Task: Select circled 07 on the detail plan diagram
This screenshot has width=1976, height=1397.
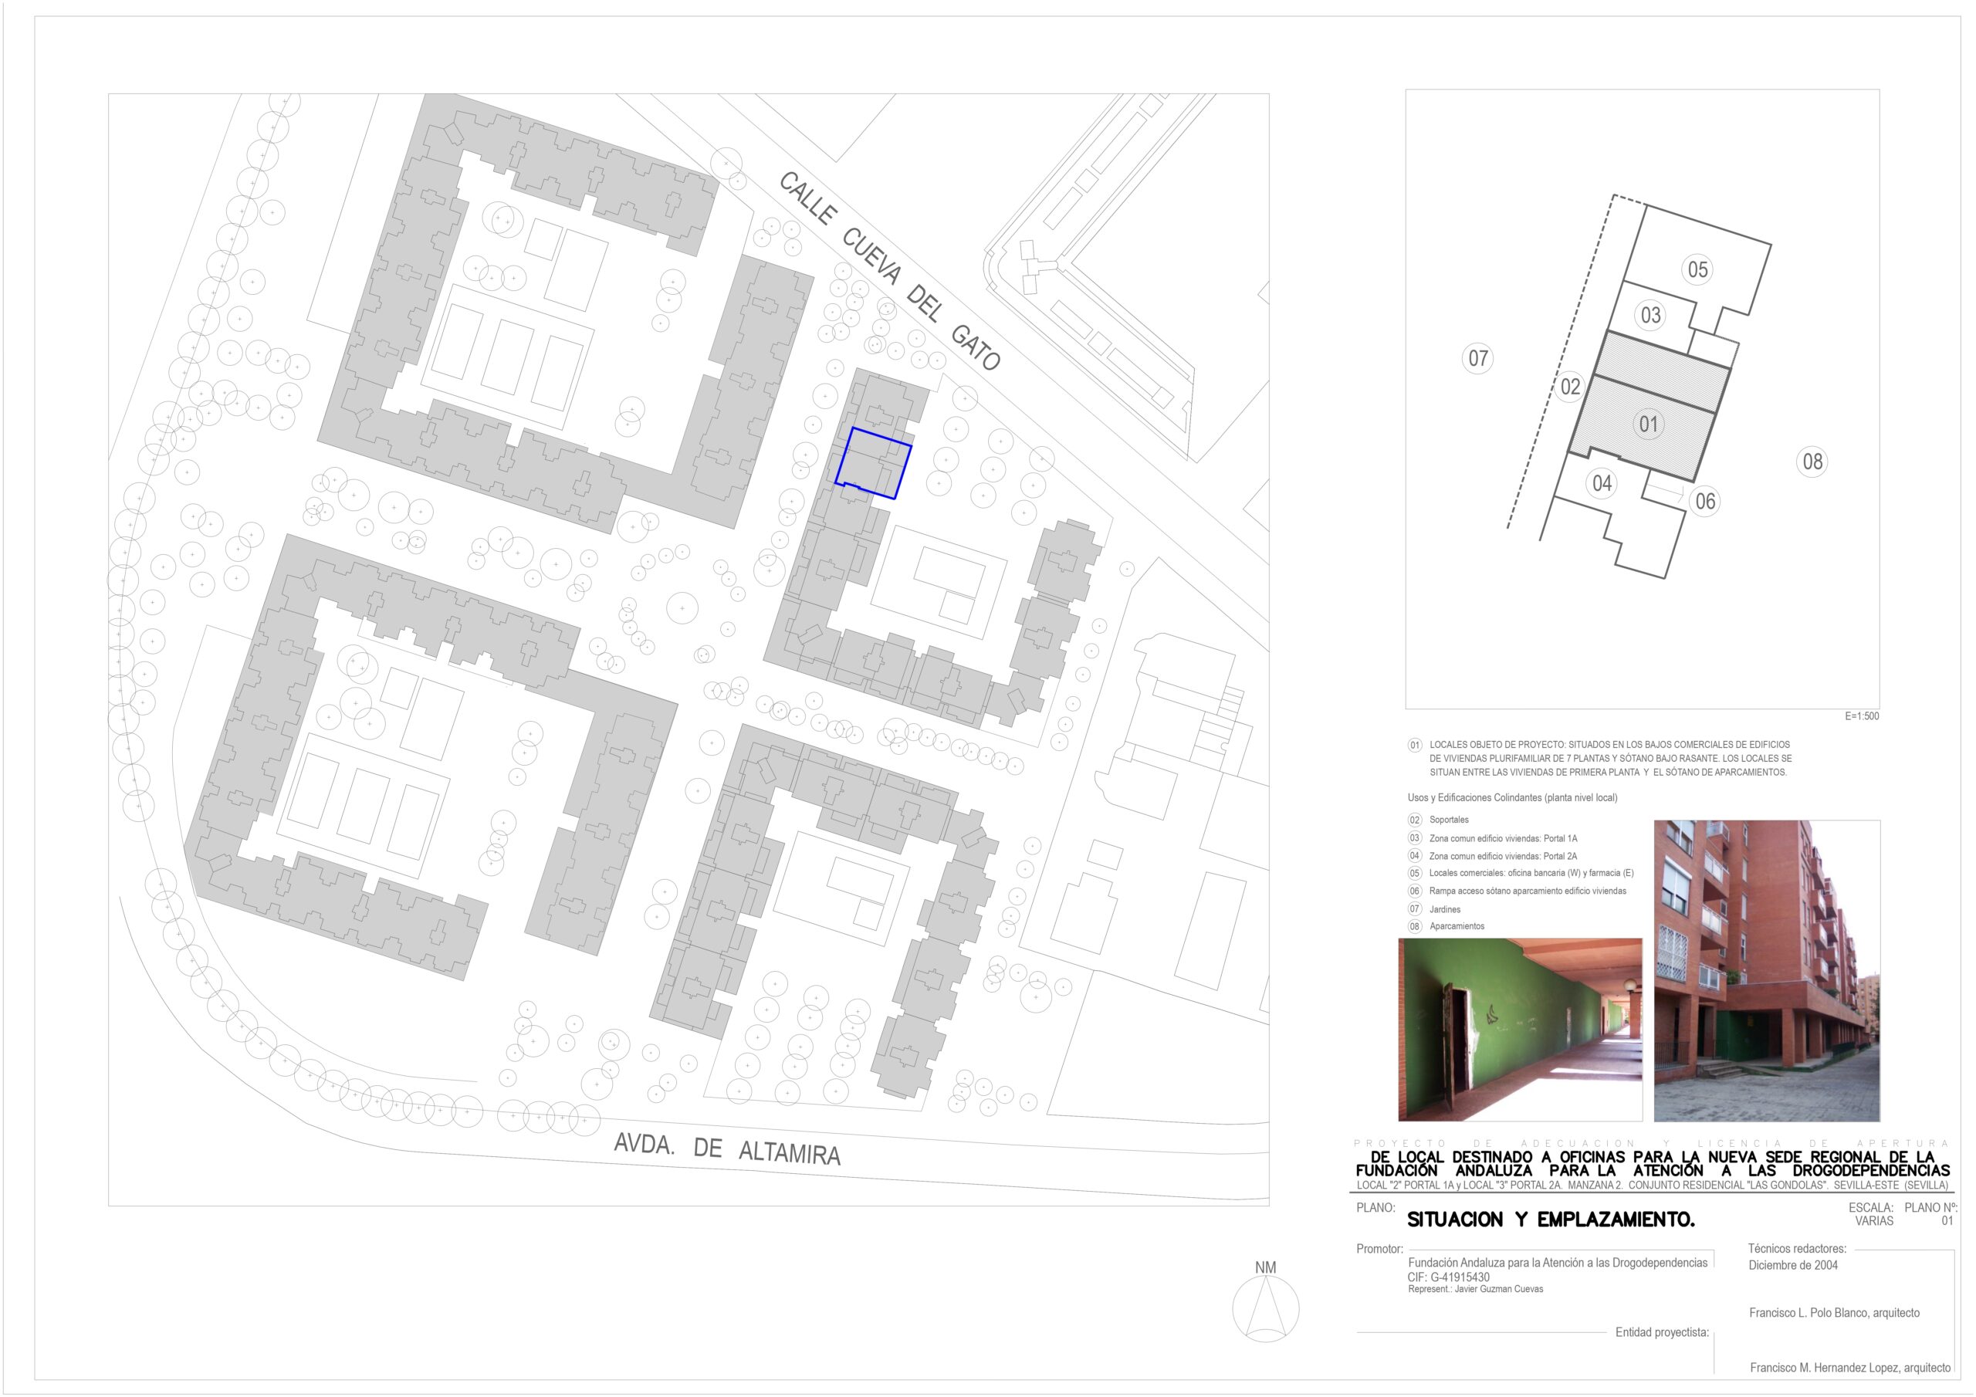Action: coord(1477,358)
